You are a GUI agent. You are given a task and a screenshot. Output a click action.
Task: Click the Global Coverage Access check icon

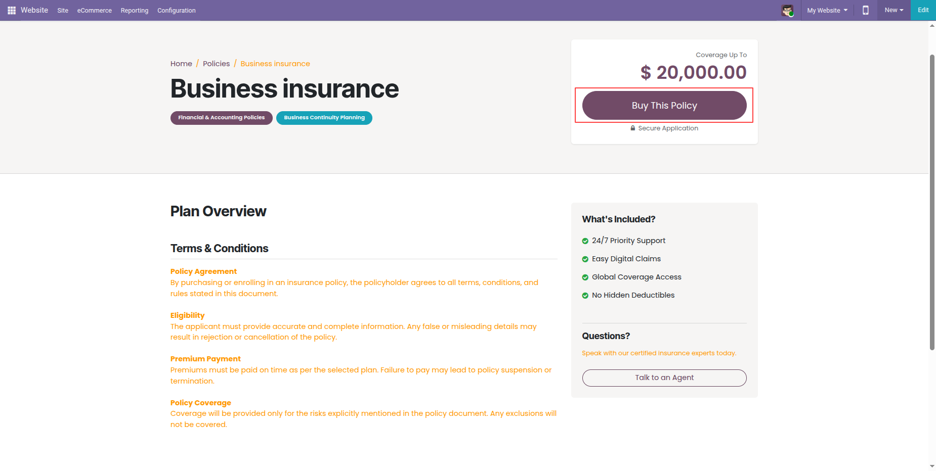[x=585, y=277]
